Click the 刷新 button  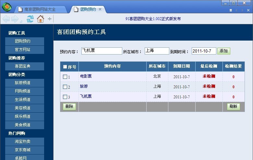(233, 106)
